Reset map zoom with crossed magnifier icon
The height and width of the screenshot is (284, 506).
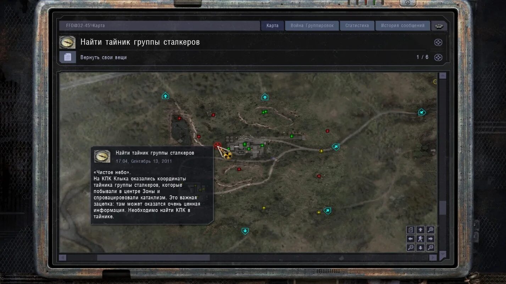pyautogui.click(x=430, y=248)
